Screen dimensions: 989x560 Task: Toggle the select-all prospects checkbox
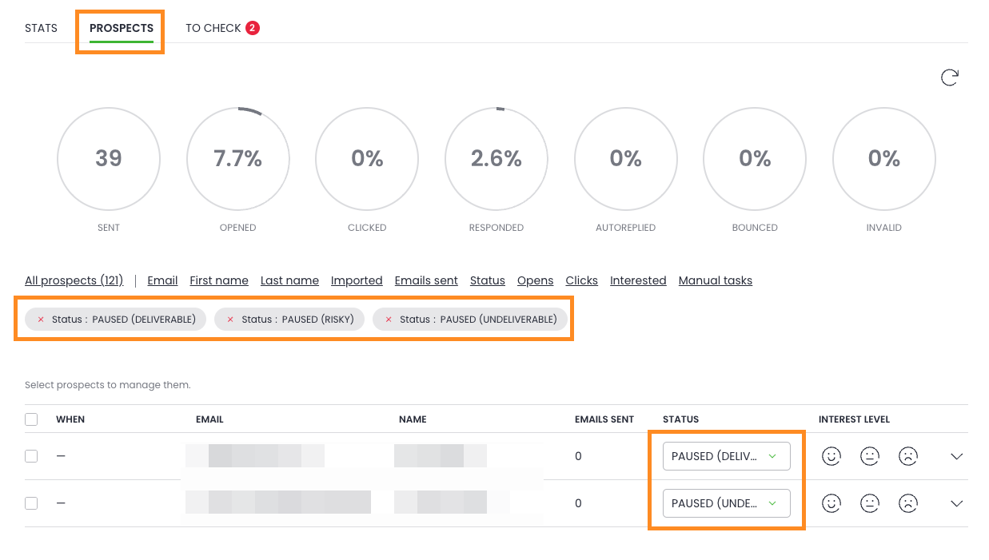[31, 419]
